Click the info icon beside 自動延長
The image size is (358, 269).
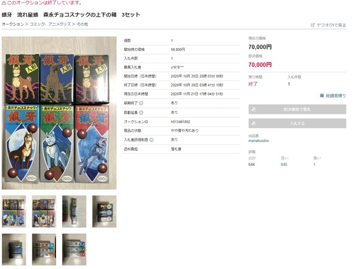point(141,113)
